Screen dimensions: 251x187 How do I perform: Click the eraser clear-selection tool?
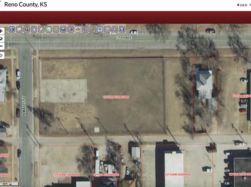coord(41,29)
